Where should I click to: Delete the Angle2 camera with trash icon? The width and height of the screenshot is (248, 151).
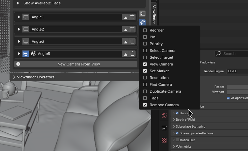coord(132,29)
